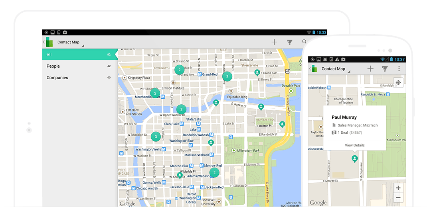Screen dimensions: 431x207
Task: Click the Erikson Institute place marker
Action: (x=173, y=82)
